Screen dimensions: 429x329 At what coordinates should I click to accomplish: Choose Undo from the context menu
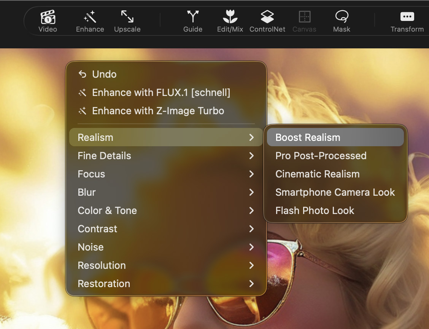pyautogui.click(x=104, y=74)
